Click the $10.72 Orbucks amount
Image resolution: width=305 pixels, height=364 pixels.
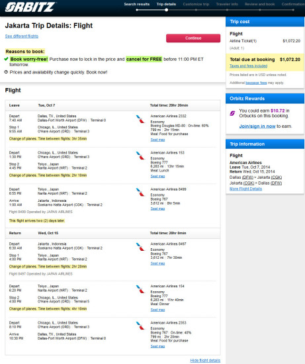pyautogui.click(x=277, y=111)
